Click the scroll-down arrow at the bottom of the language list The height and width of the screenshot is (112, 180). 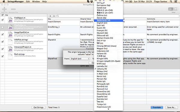108,109
